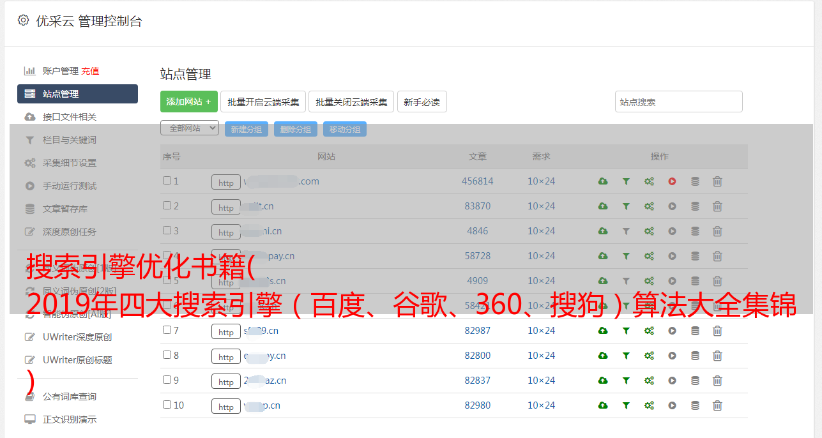Open the gears icon in row 7
This screenshot has width=822, height=438.
(649, 331)
